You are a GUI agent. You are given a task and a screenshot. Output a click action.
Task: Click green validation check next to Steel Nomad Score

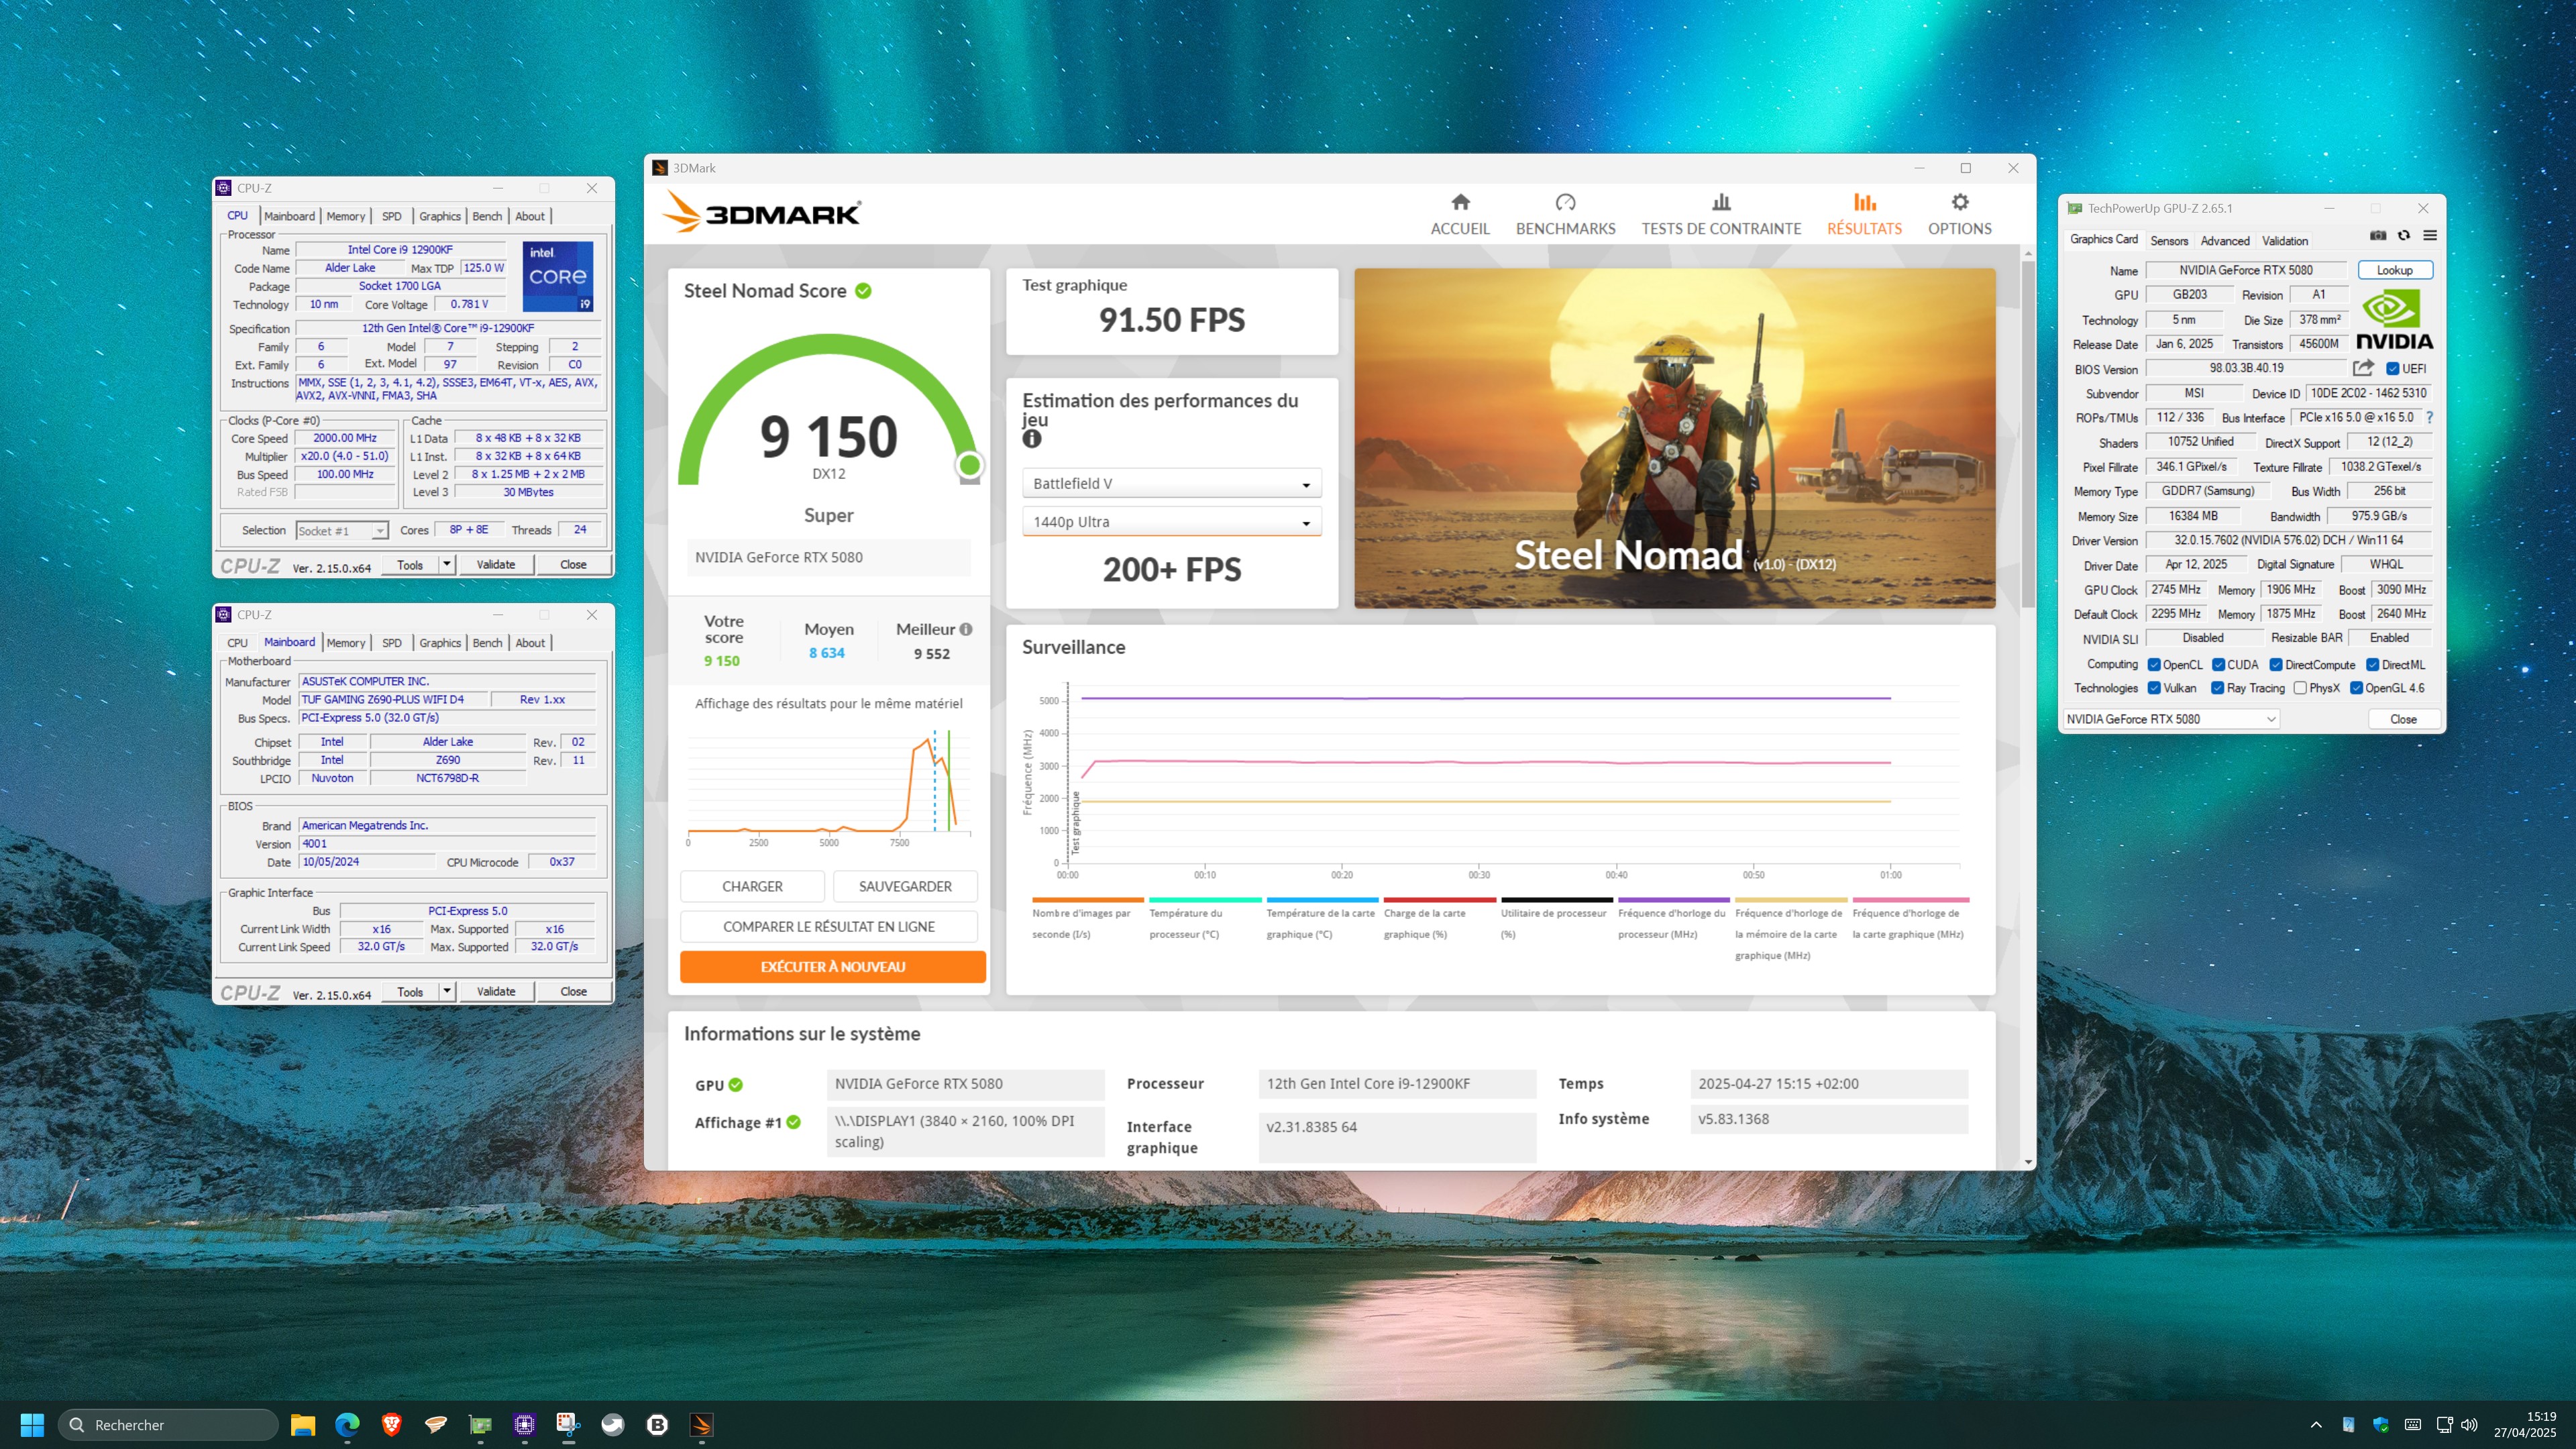point(863,291)
